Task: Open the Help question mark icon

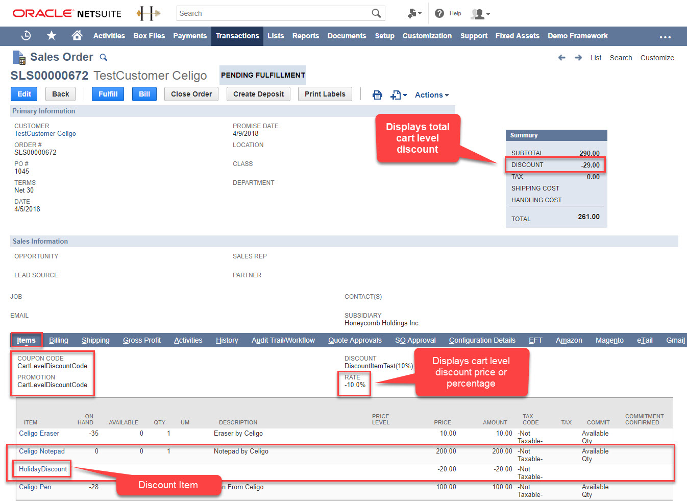Action: (439, 13)
